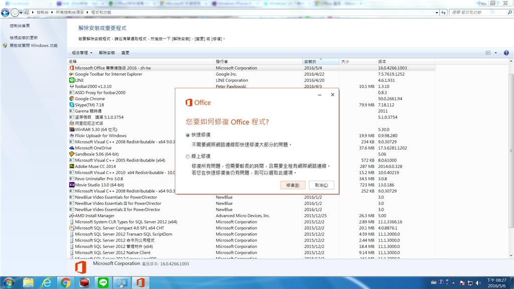Open LINE from the taskbar
Image resolution: width=514 pixels, height=289 pixels.
pyautogui.click(x=103, y=282)
